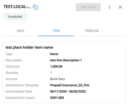Click the test line description 1 text
This screenshot has width=129, height=109.
point(66,60)
